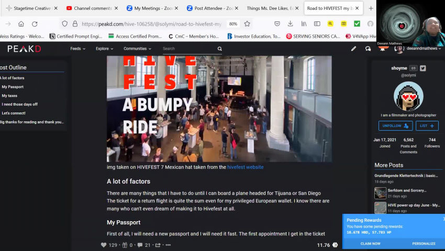
Task: Click the padlock site info icon
Action: pyautogui.click(x=75, y=24)
